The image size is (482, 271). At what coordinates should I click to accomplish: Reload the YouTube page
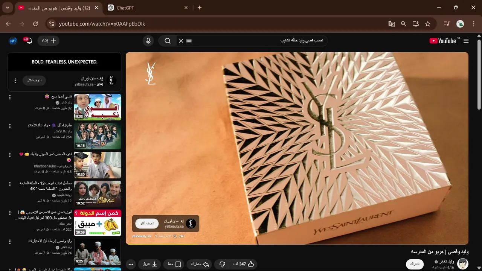click(x=35, y=24)
